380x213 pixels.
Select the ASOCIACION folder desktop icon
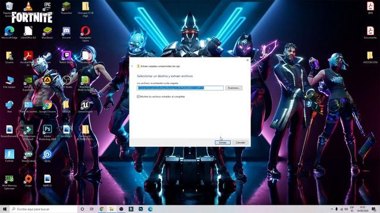[370, 57]
